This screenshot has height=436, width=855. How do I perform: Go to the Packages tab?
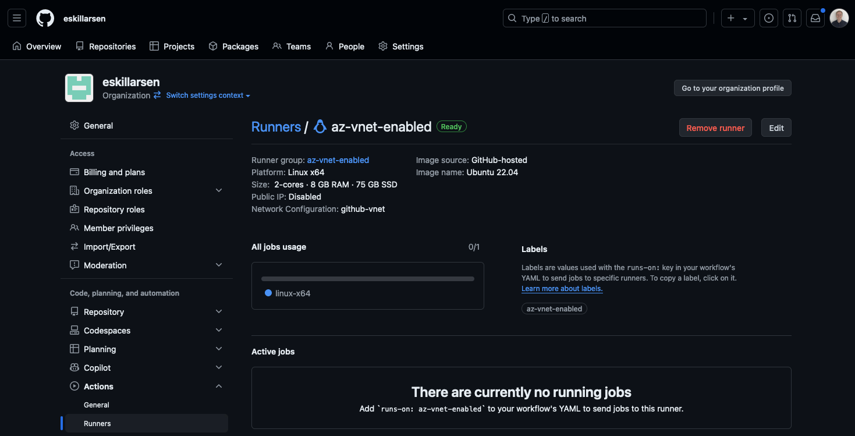tap(233, 46)
